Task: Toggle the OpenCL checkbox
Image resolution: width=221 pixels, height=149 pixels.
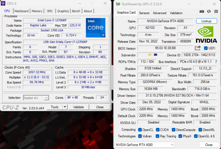Action: (x=140, y=130)
